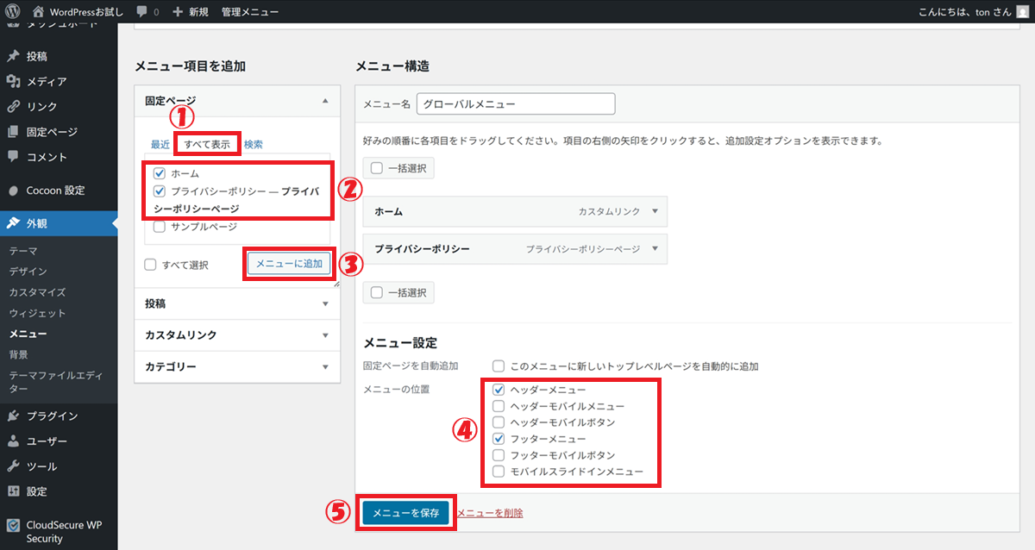Click the ツール wrench icon in sidebar
Viewport: 1035px width, 550px height.
(x=13, y=466)
